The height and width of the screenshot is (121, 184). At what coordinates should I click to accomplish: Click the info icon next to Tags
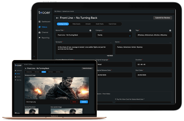[x=170, y=30]
